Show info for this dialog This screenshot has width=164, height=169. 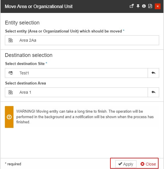144,6
